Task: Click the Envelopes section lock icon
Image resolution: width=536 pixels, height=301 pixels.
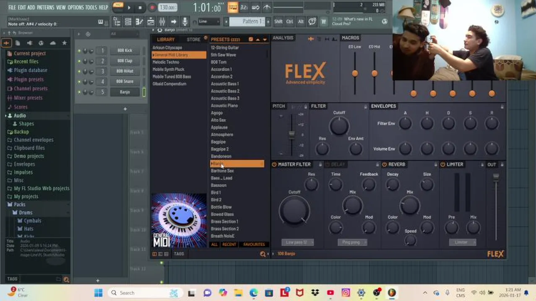Action: [x=502, y=107]
